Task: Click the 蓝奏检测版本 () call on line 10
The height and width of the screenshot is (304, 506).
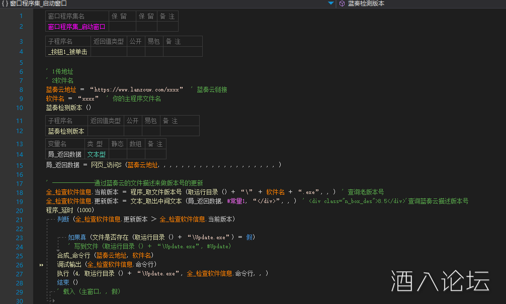Action: (x=68, y=108)
